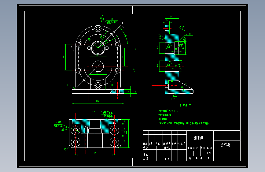The height and width of the screenshot is (172, 265).
Task: Click the 210 height dimension right of front view
Action: [134, 70]
